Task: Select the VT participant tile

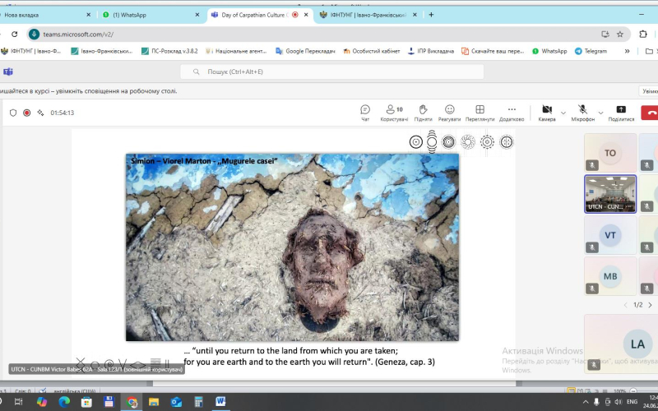Action: click(x=610, y=235)
